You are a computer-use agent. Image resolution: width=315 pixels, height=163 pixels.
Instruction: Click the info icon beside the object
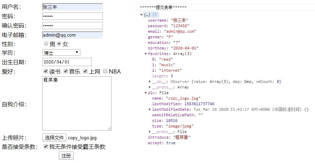(x=155, y=15)
